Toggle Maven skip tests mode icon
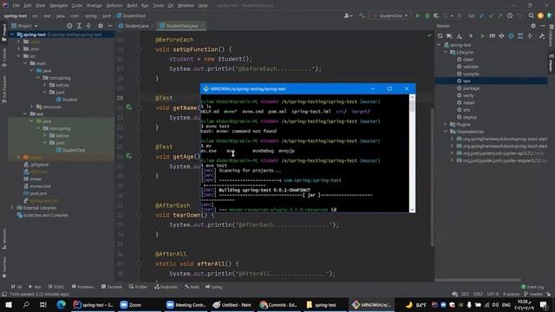This screenshot has width=555, height=312. tap(511, 36)
